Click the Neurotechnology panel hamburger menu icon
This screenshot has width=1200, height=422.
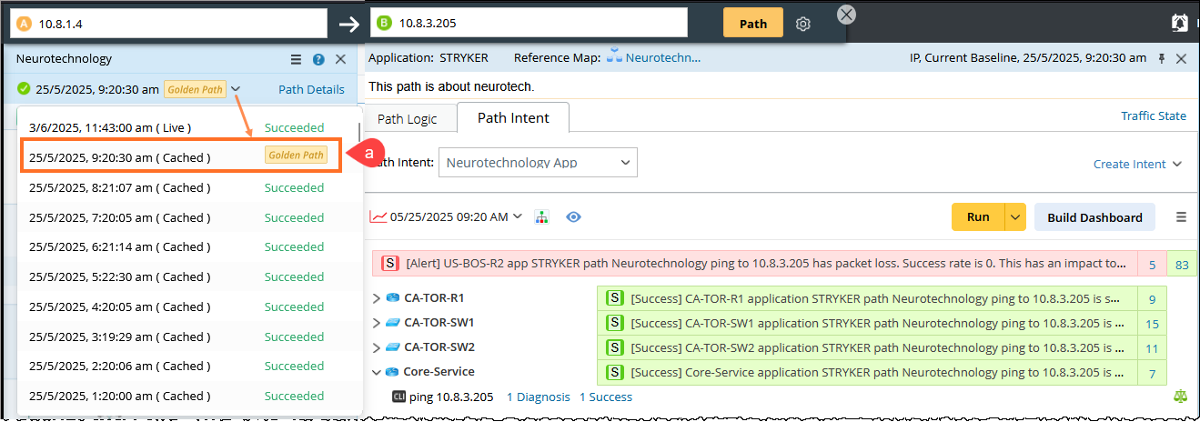[x=296, y=59]
